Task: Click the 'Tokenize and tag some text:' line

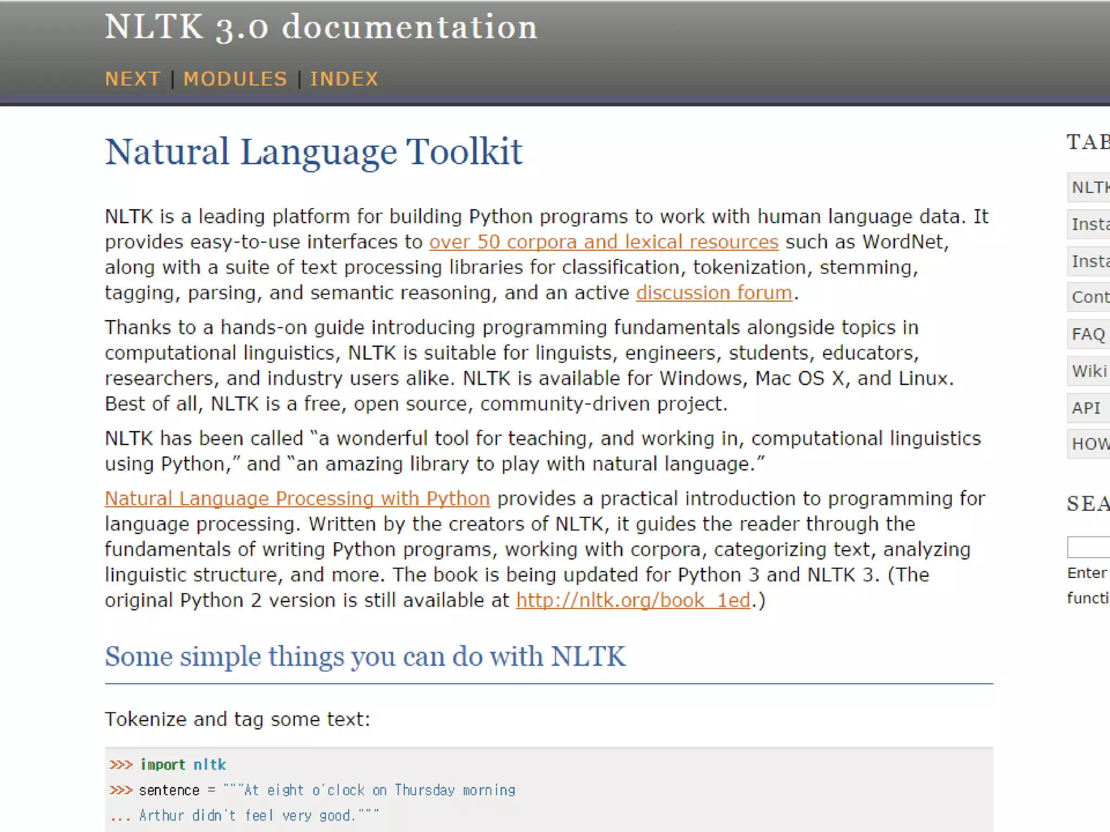Action: 237,719
